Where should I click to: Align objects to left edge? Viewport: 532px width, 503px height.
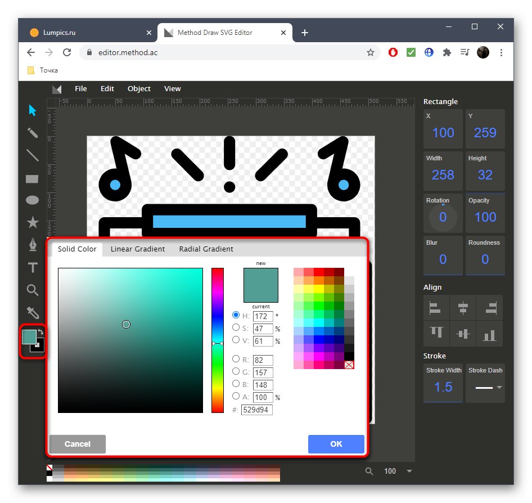(435, 308)
